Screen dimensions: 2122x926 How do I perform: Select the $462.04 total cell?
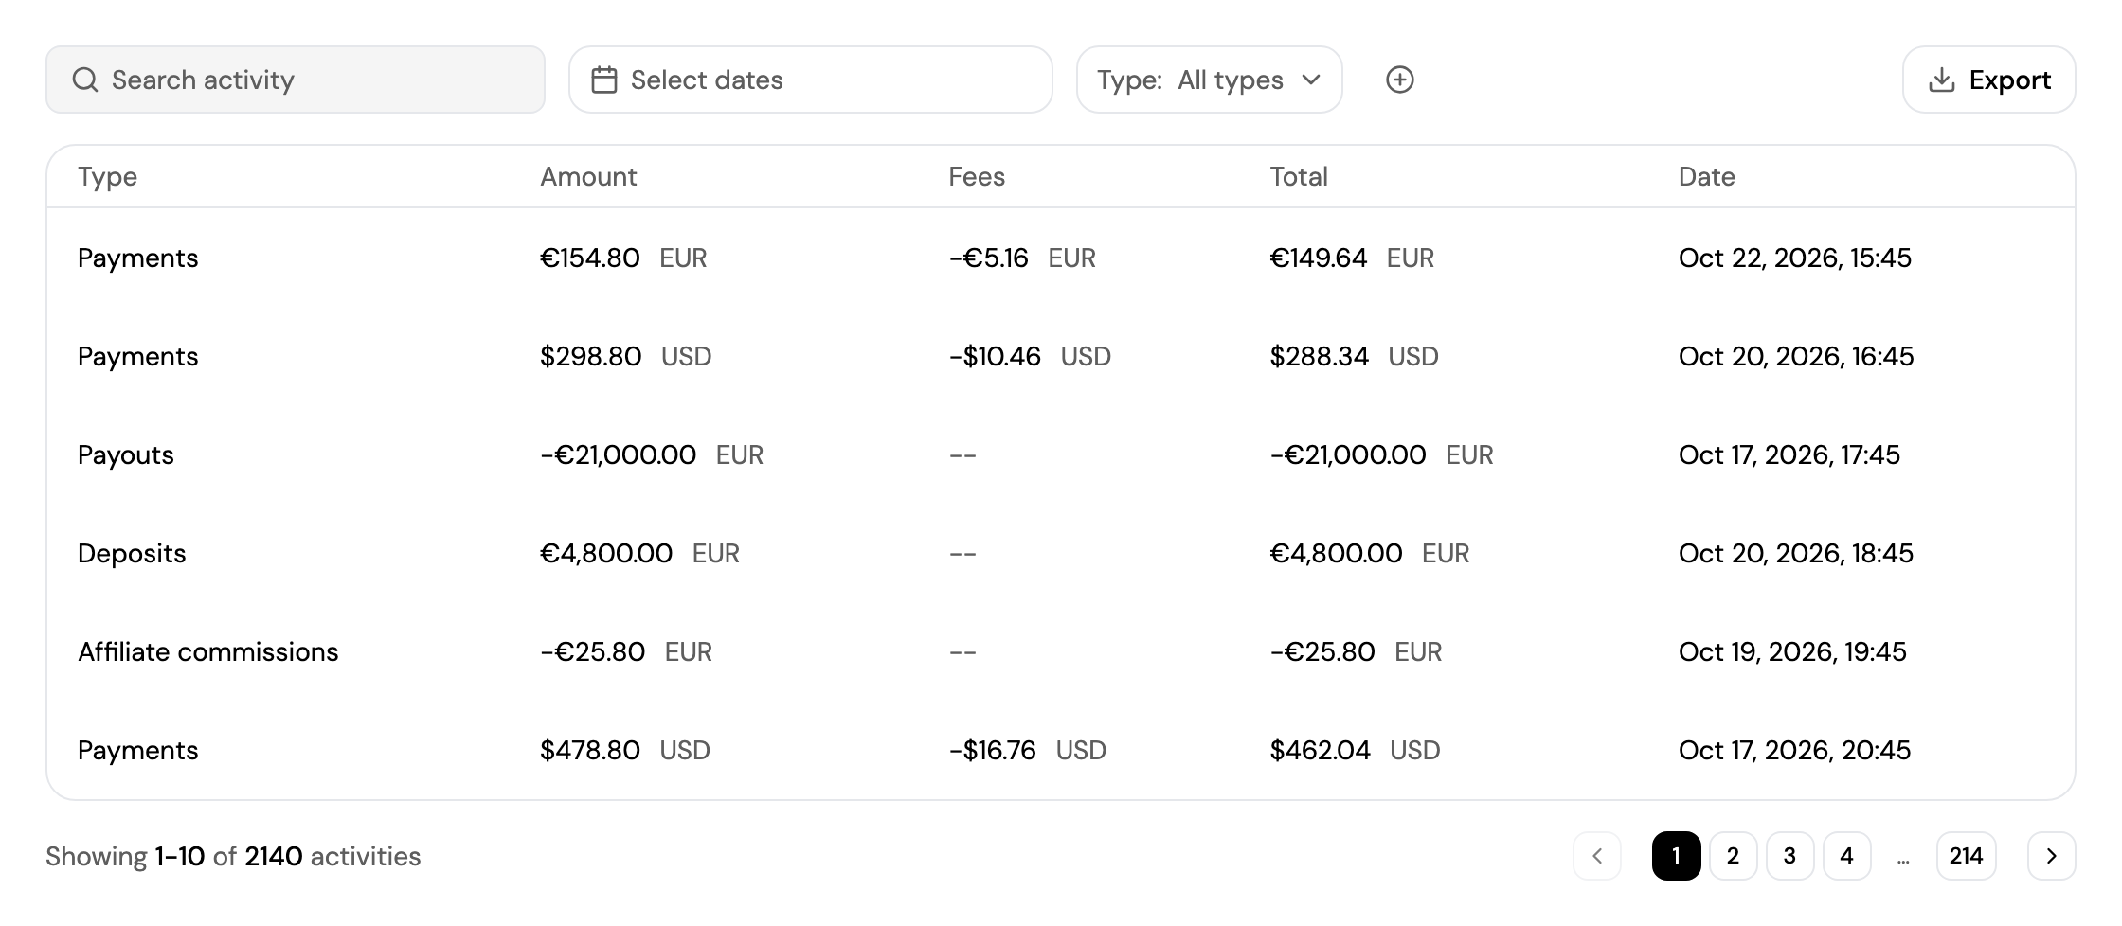coord(1355,750)
